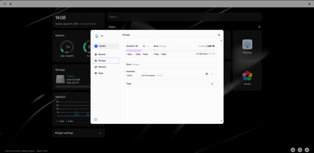Click the Widget settings chevron arrow
Viewport: 314px width, 153px height.
(100, 133)
